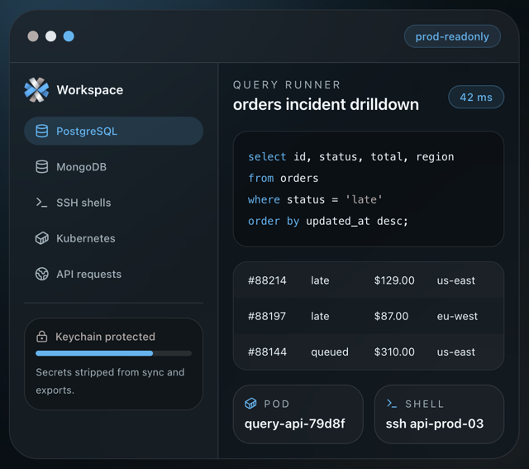Click the 'SHELL' card label
The height and width of the screenshot is (469, 529).
424,404
